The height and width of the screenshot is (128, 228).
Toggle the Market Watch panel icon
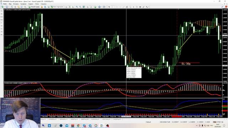[x=12, y=7]
